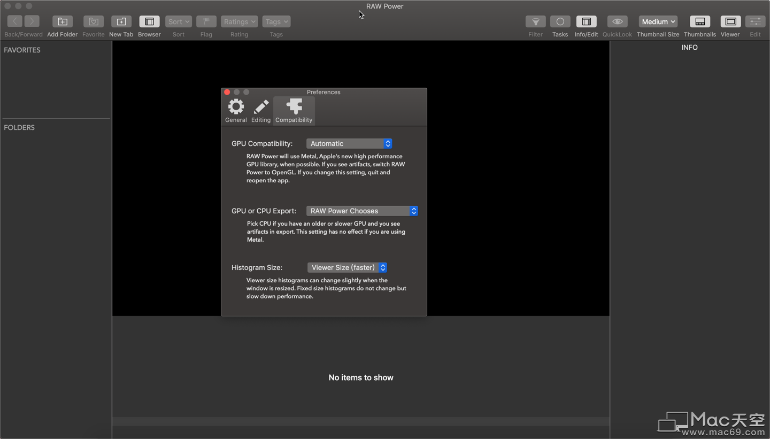This screenshot has width=770, height=439.
Task: Open the Sort dropdown
Action: click(x=179, y=21)
